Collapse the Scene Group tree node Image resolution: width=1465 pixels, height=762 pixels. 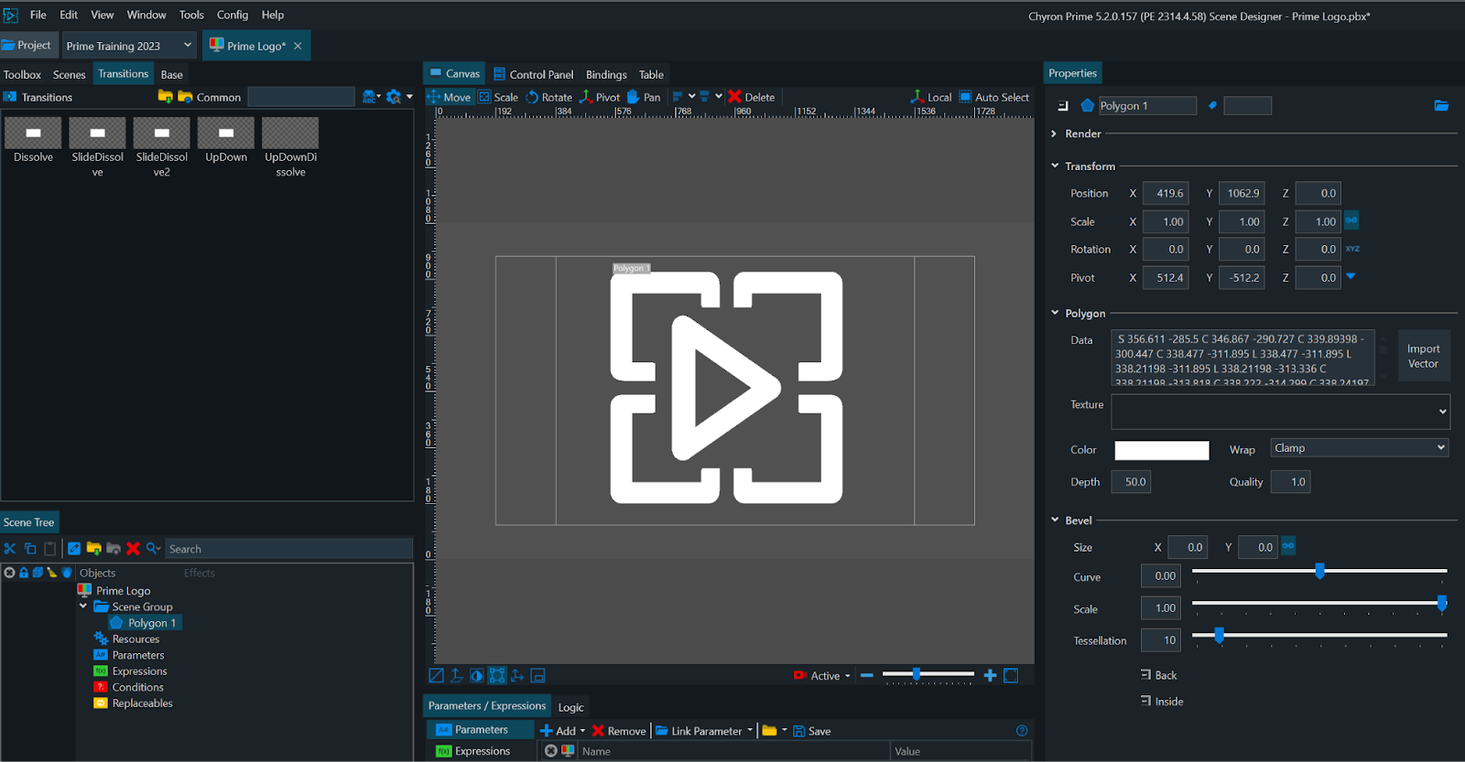[x=83, y=606]
